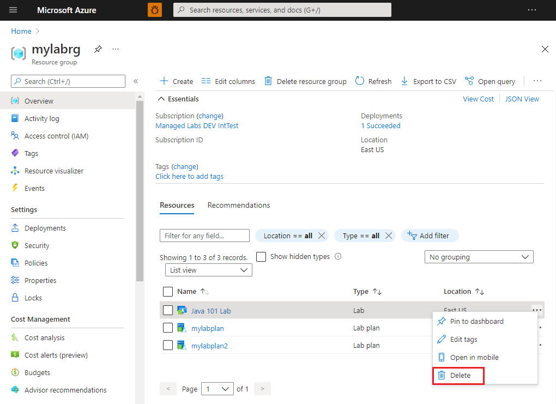Switch to the Recommendations tab
This screenshot has height=404, width=556.
239,205
